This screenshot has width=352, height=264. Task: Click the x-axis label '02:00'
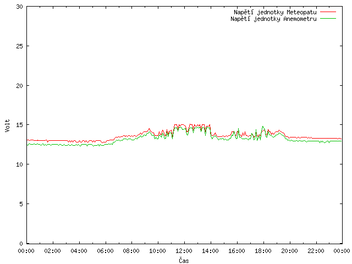53,251
